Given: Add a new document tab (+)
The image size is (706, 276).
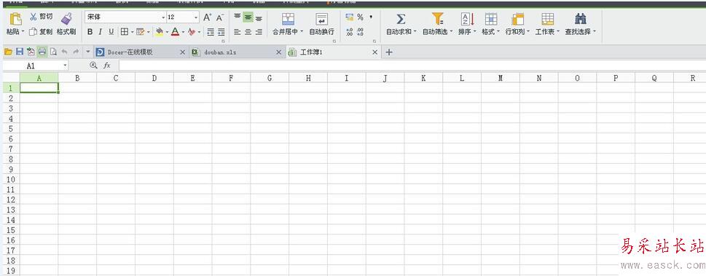Looking at the screenshot, I should [x=389, y=52].
